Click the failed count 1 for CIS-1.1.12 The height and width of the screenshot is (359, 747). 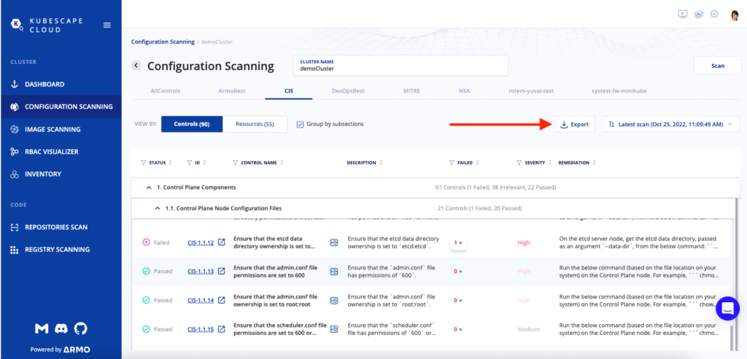(x=458, y=242)
